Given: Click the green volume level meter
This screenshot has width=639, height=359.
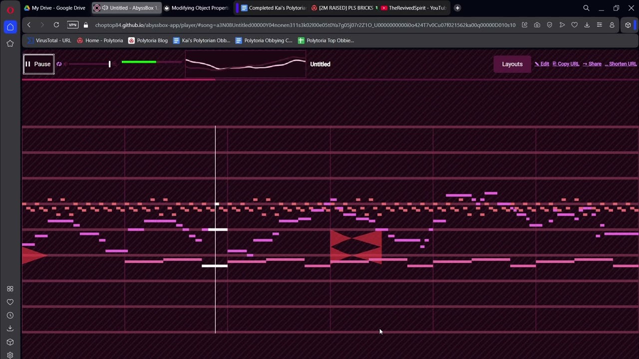Looking at the screenshot, I should click(151, 62).
